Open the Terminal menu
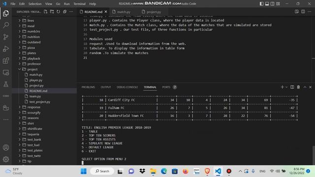Image resolution: width=315 pixels, height=177 pixels. tap(79, 3)
